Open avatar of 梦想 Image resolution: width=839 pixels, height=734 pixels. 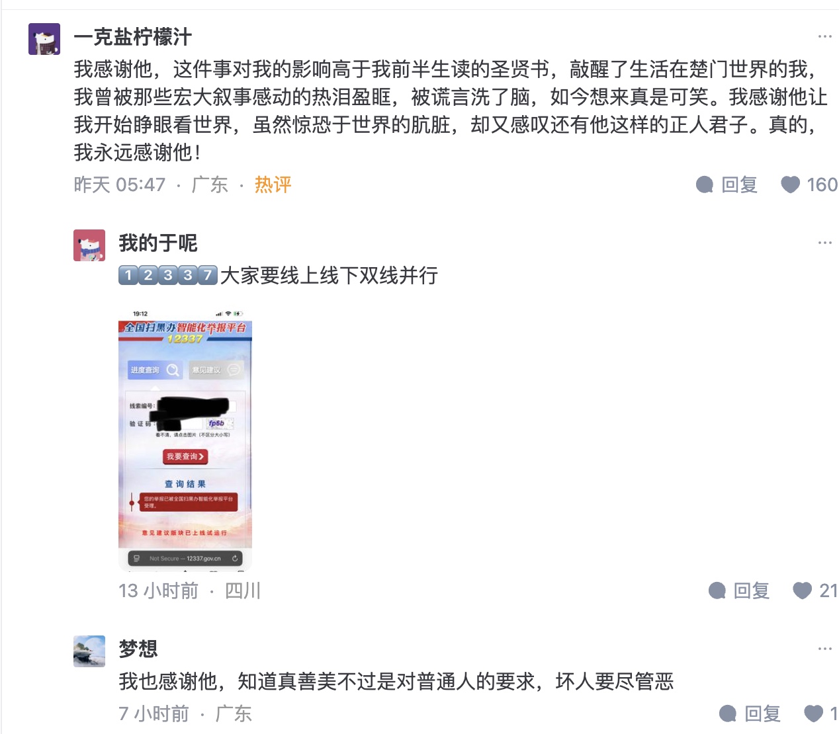[x=89, y=651]
